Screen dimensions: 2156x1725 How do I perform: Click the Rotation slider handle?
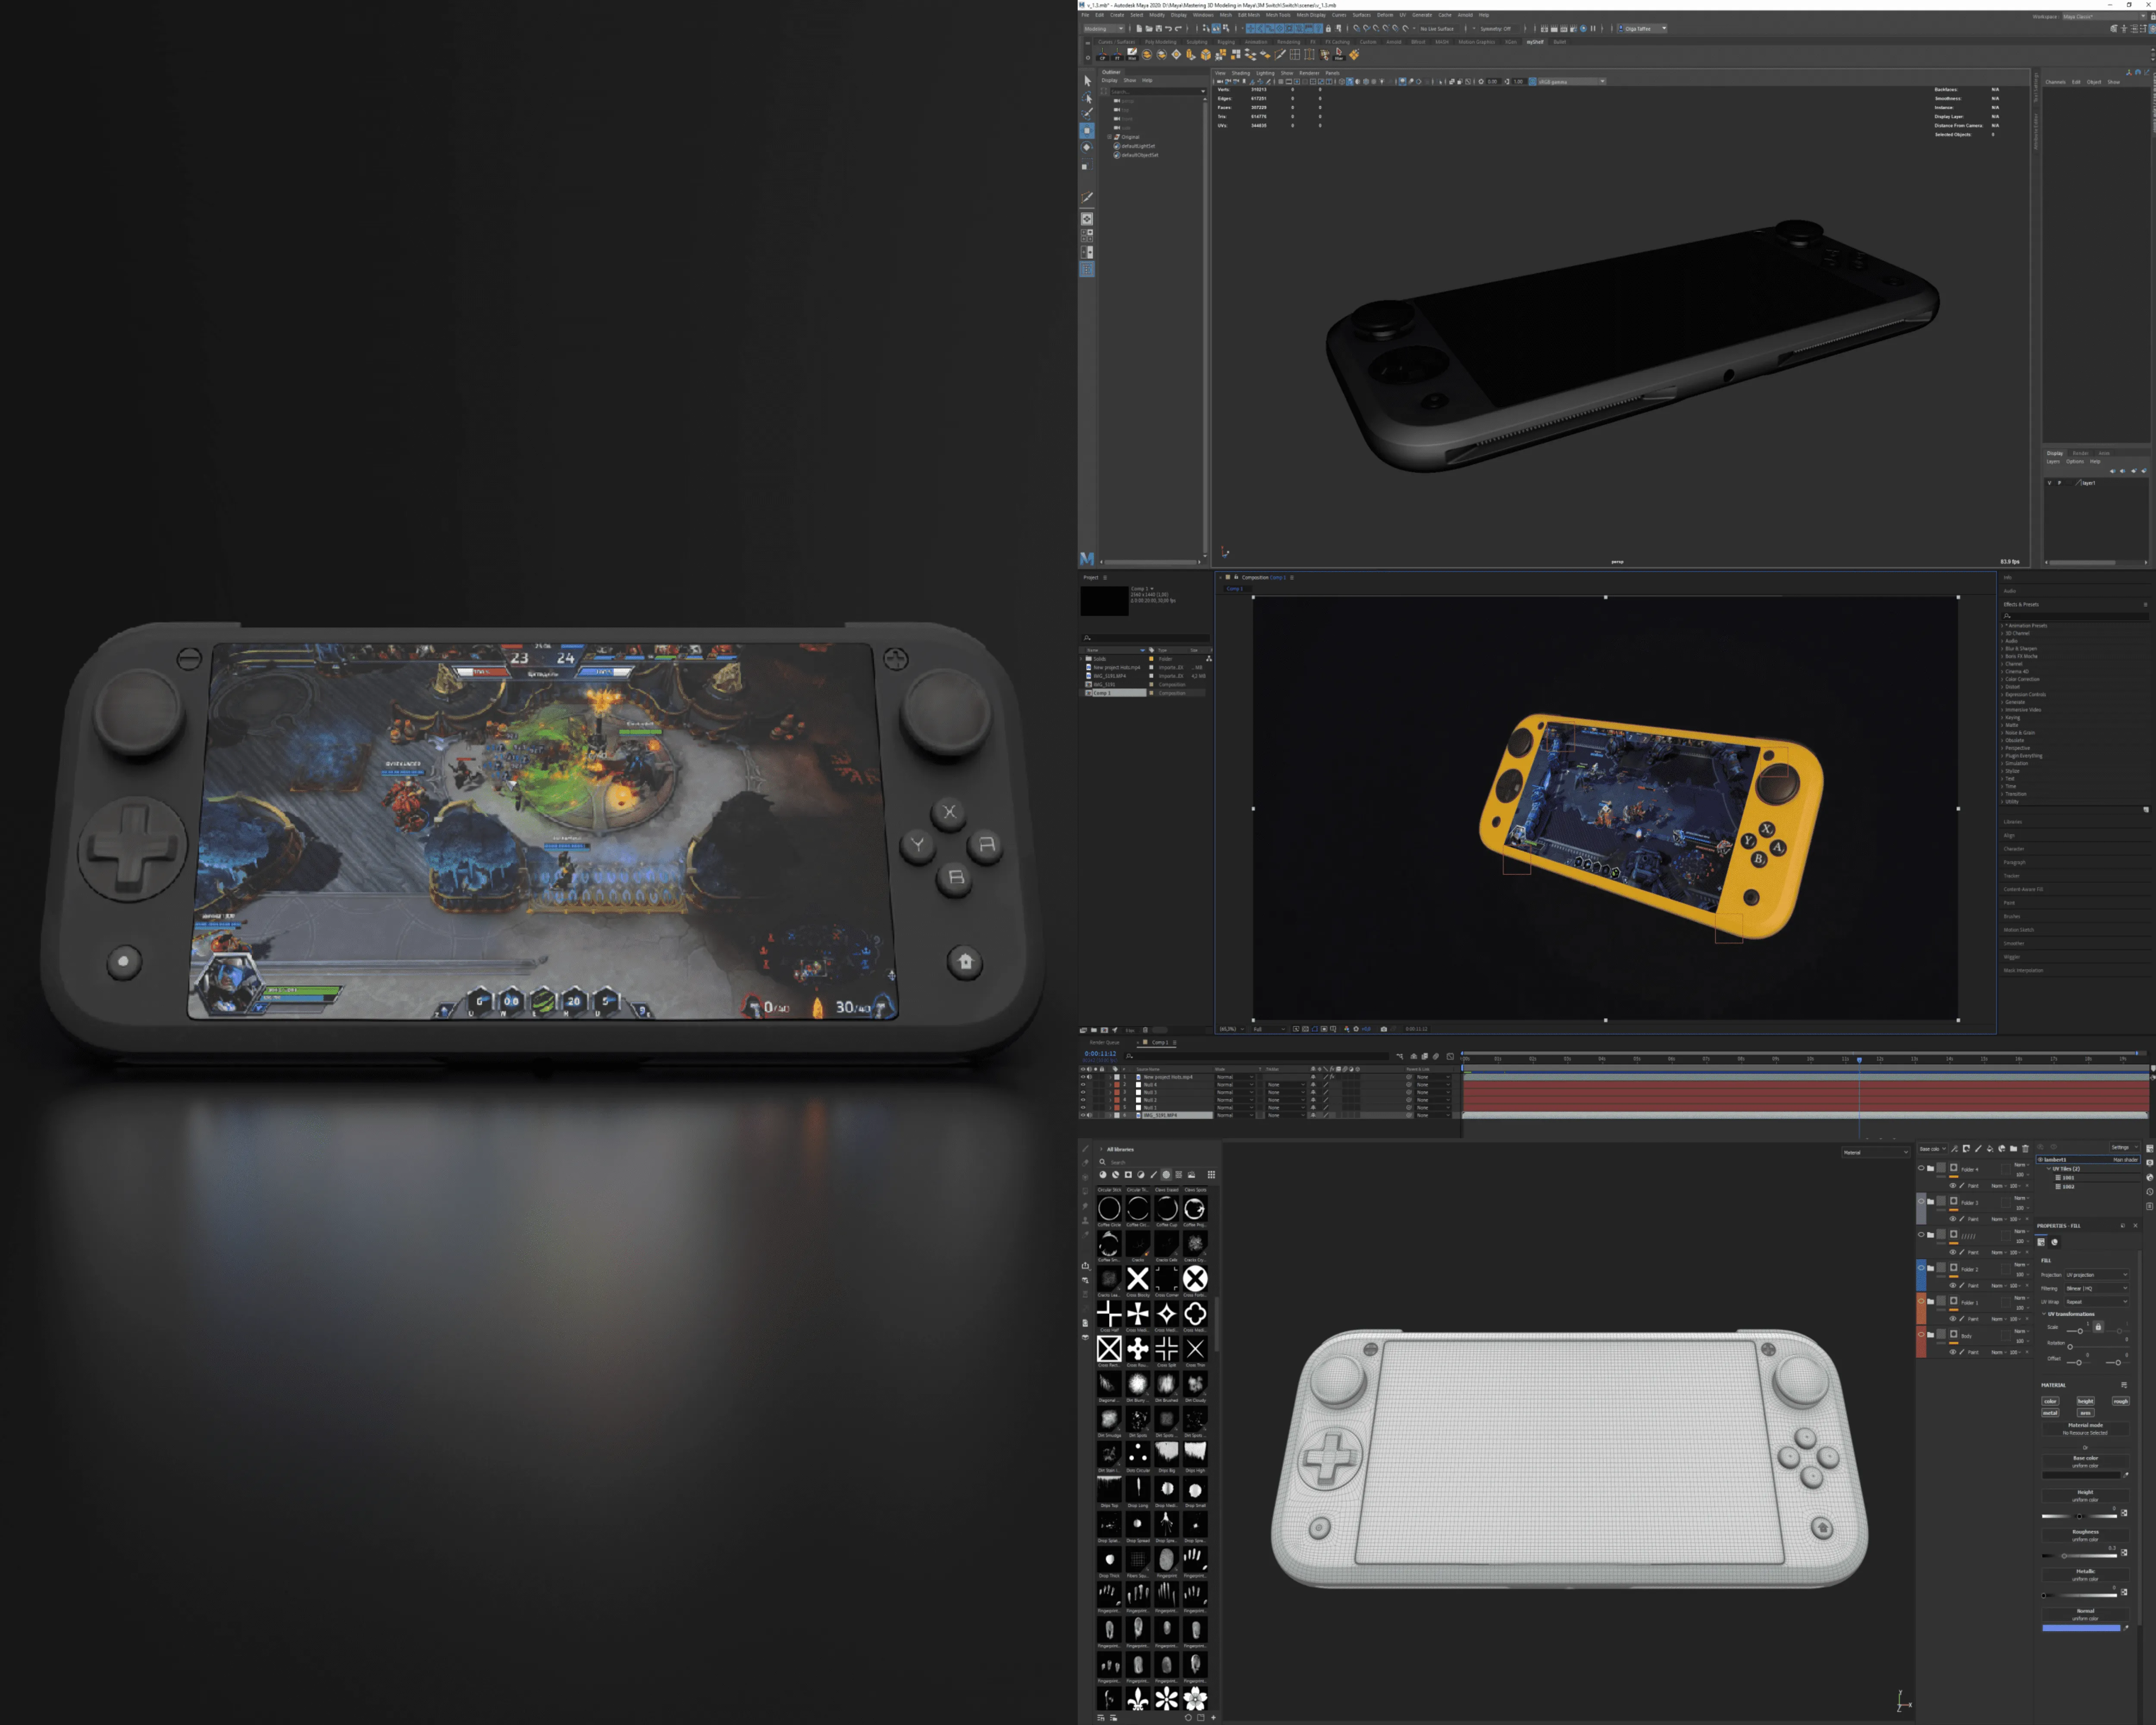point(2070,1346)
